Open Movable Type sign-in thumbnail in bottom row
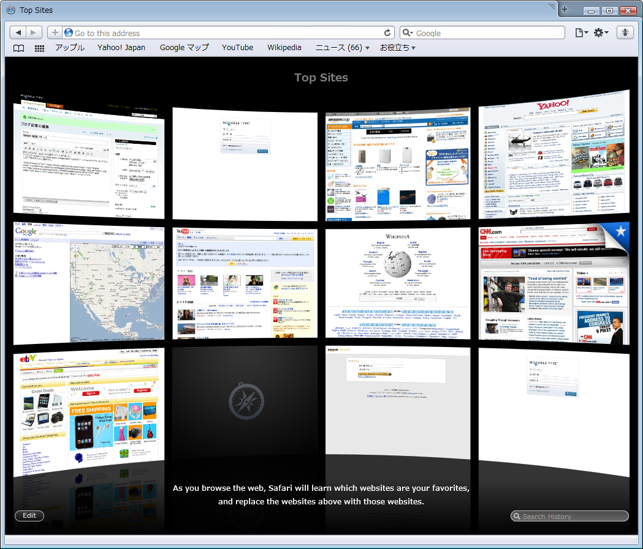The height and width of the screenshot is (549, 643). 554,413
